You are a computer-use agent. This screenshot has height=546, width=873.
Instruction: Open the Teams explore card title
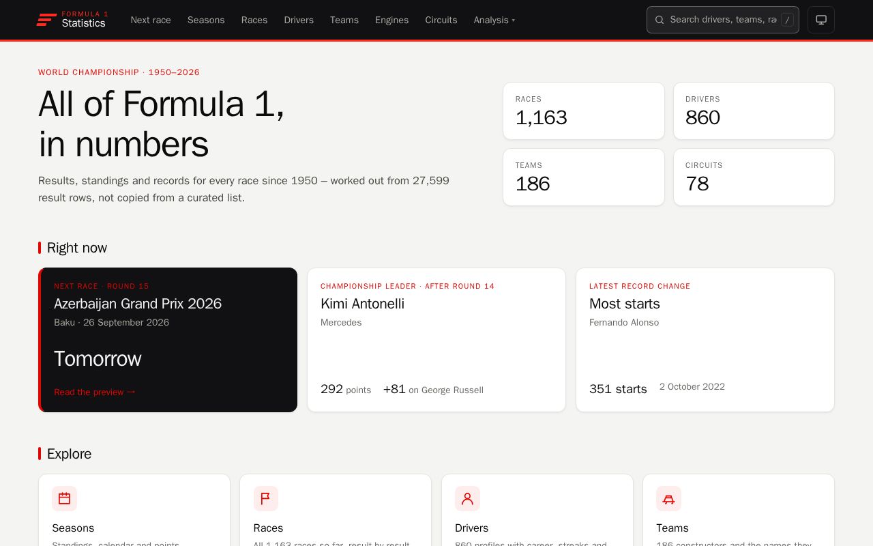(x=672, y=528)
